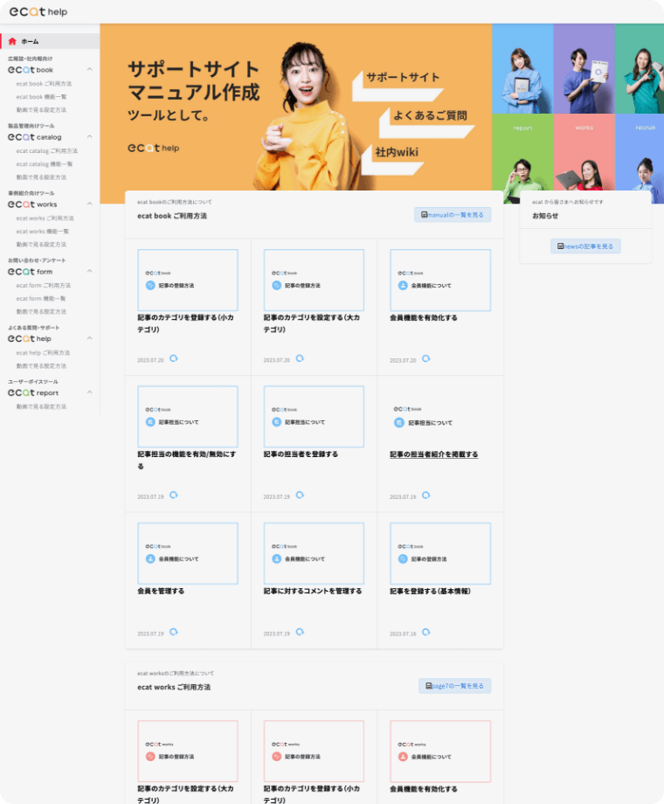
Task: Click the newsの記事を見る button
Action: (585, 246)
